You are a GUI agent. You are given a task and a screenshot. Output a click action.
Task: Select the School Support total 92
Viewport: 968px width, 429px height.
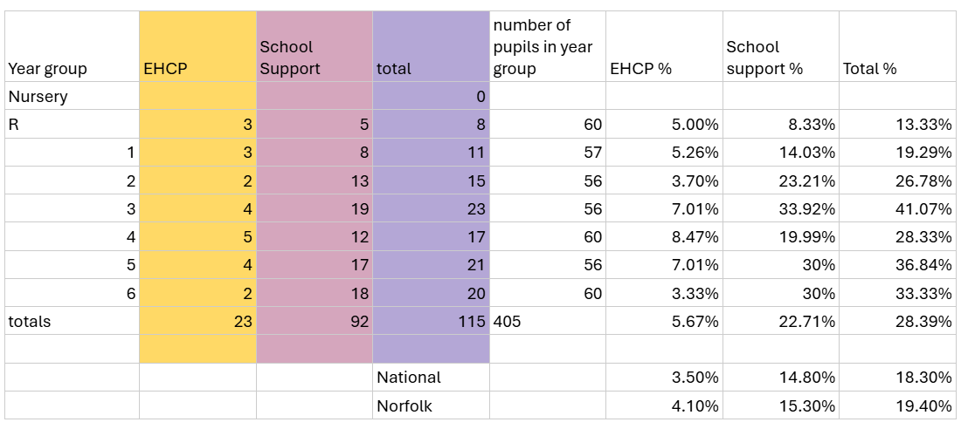pos(315,322)
